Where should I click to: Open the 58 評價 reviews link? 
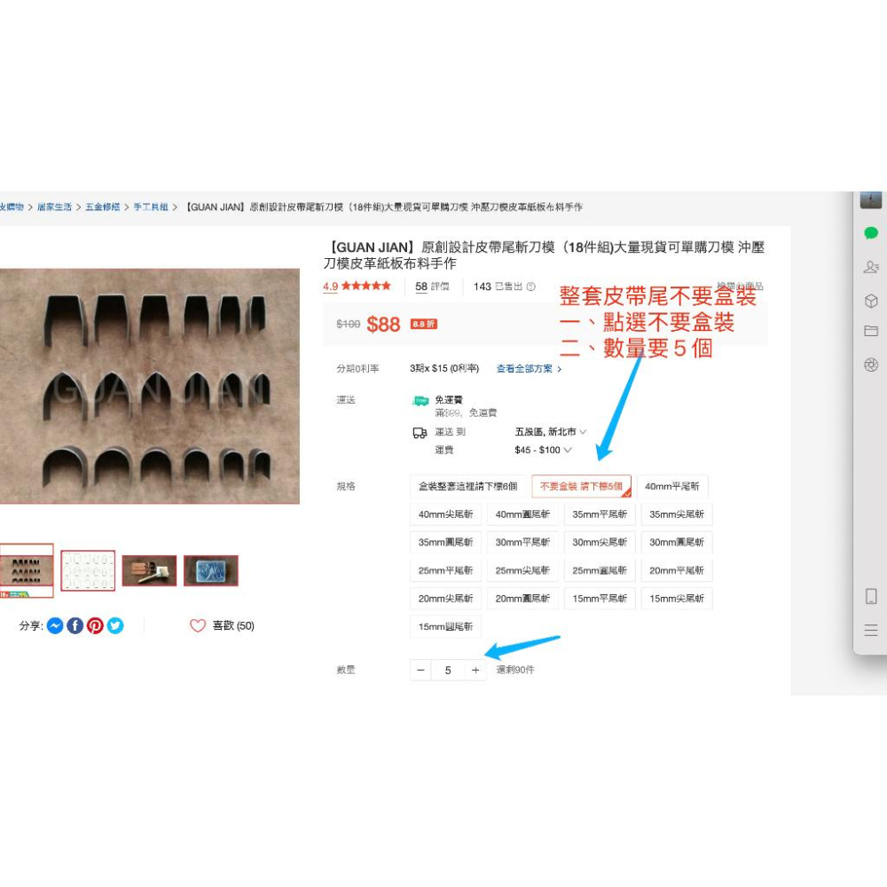432,287
